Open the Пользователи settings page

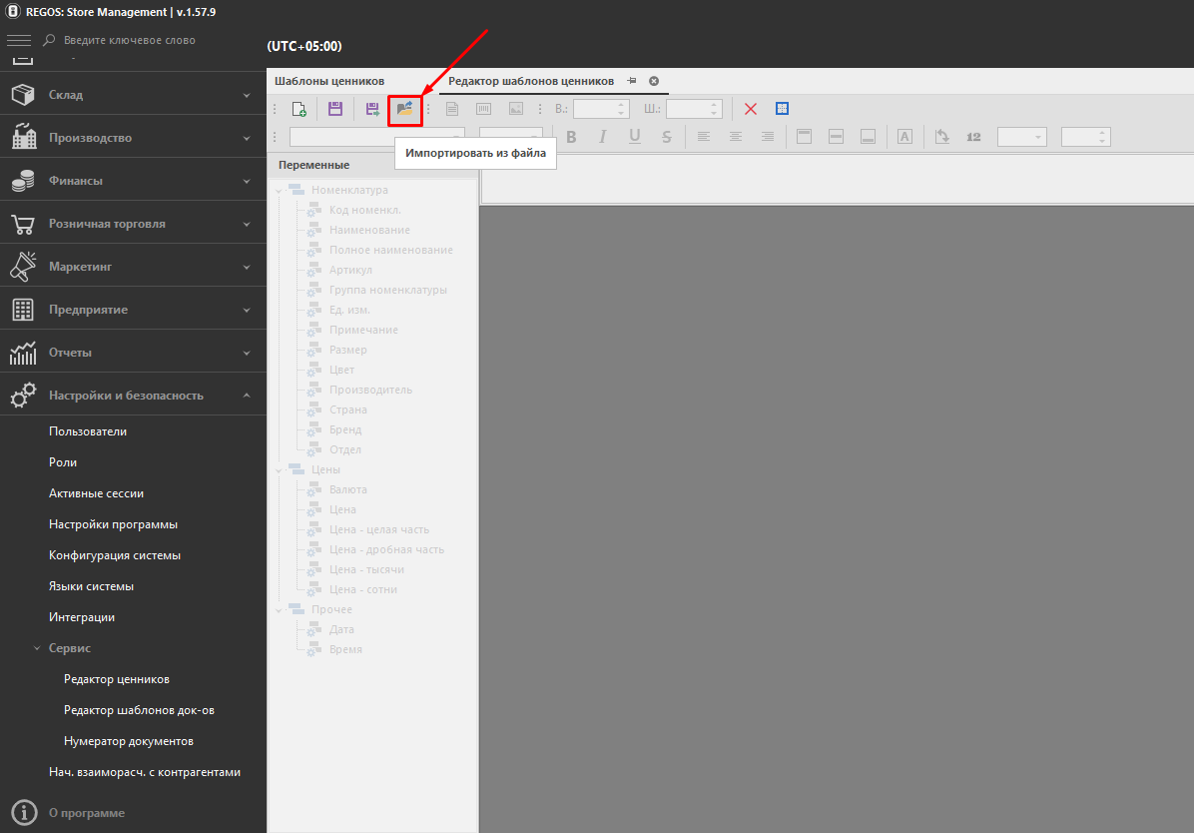[x=88, y=431]
